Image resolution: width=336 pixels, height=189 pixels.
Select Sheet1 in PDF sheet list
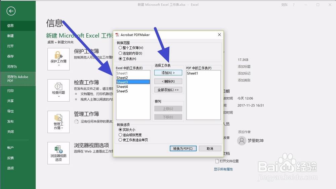point(203,73)
